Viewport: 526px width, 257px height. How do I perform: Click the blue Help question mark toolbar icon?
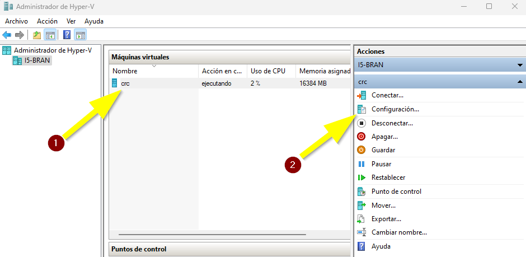[x=67, y=35]
